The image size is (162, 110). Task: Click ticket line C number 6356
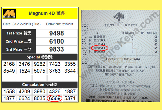(99, 44)
